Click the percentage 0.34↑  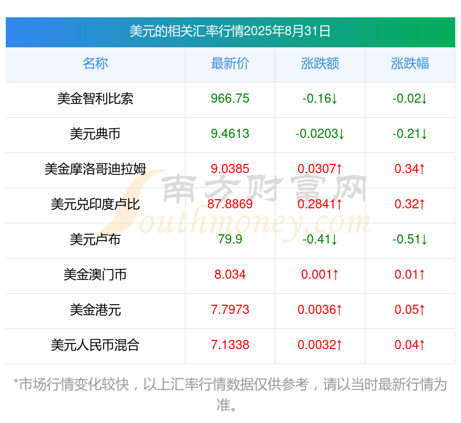tap(410, 169)
